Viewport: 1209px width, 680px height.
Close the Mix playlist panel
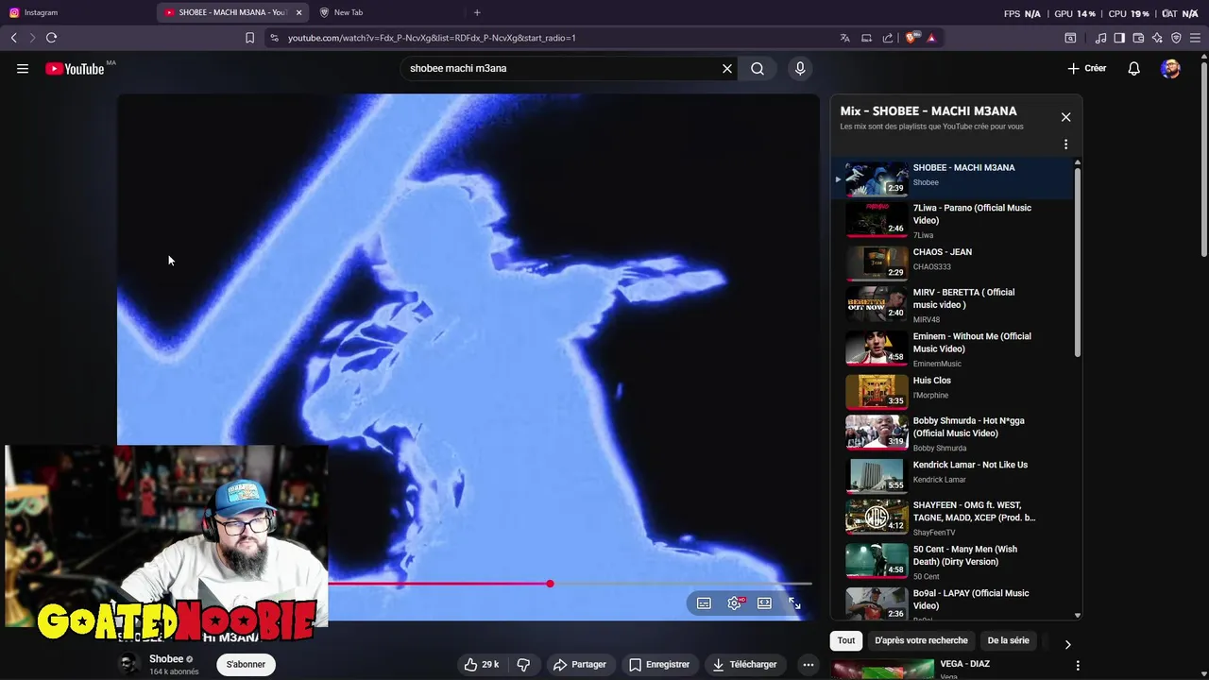tap(1065, 117)
